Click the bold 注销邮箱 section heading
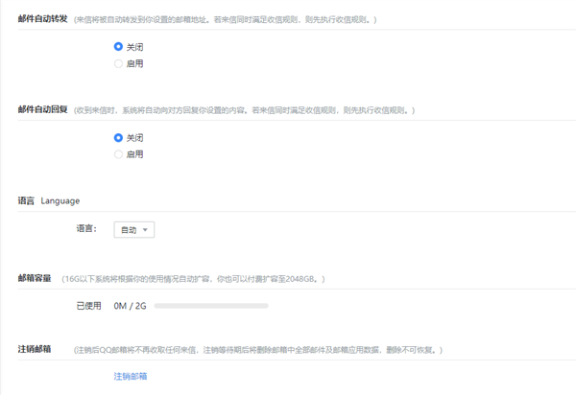The image size is (576, 395). coord(35,349)
